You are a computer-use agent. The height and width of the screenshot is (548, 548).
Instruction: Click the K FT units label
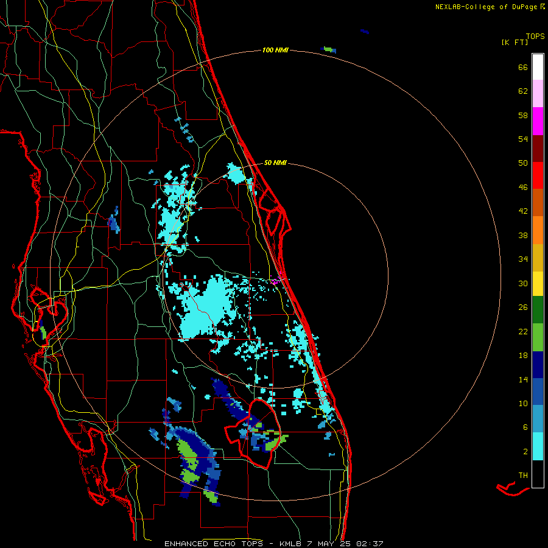[515, 42]
